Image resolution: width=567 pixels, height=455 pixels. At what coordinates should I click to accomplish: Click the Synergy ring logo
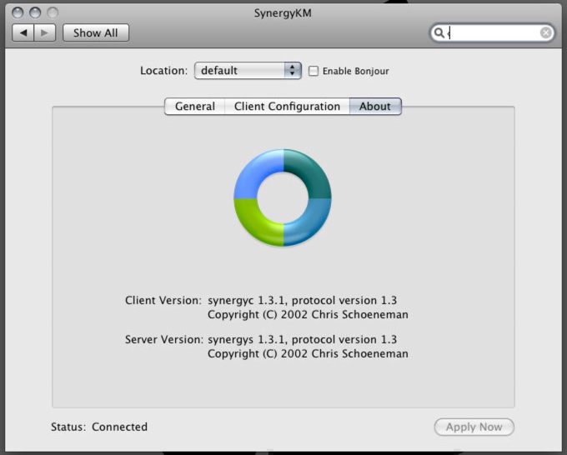(283, 197)
